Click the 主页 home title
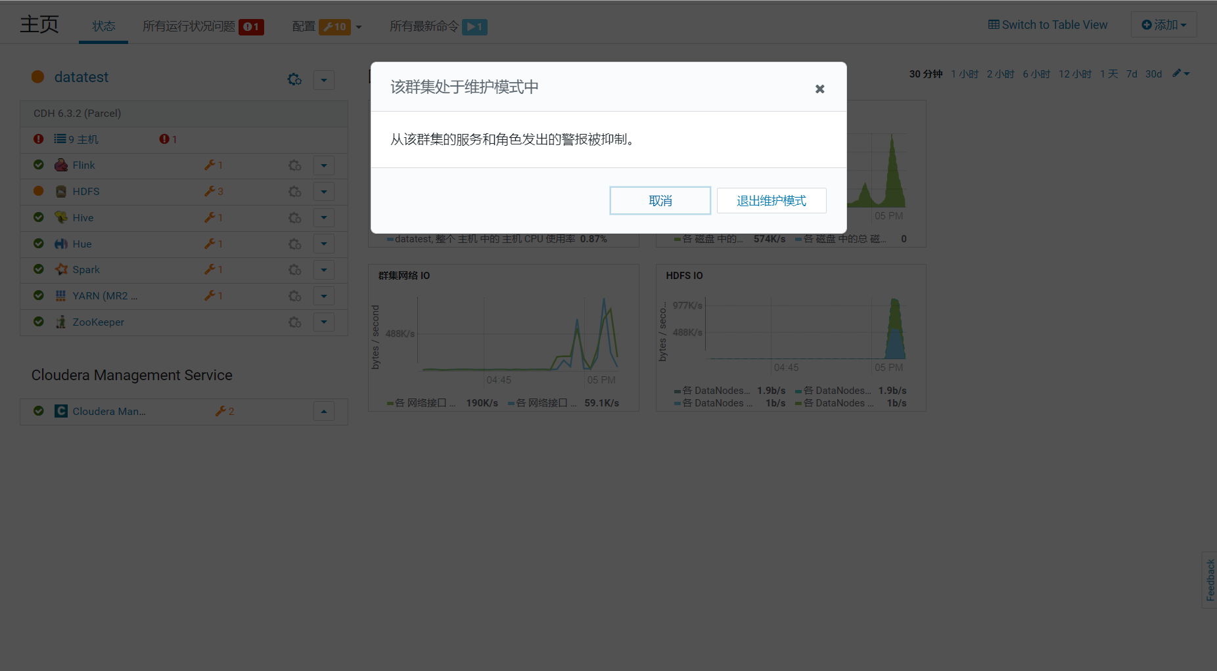The height and width of the screenshot is (671, 1217). click(x=39, y=24)
